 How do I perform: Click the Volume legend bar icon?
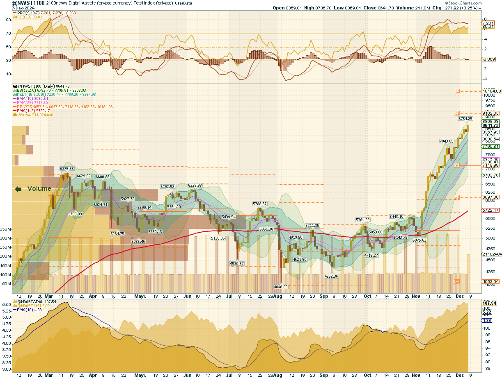click(15, 115)
